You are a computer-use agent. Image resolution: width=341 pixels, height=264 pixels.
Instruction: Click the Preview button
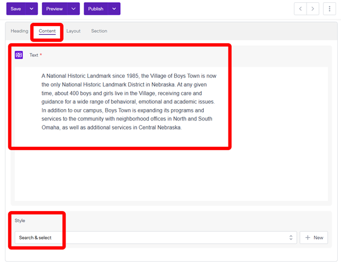[x=55, y=9]
